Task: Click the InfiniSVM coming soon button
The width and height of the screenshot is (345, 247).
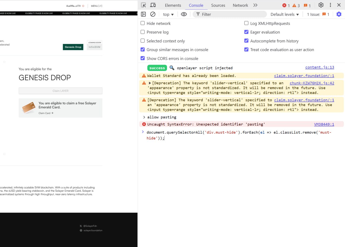Action: (94, 47)
